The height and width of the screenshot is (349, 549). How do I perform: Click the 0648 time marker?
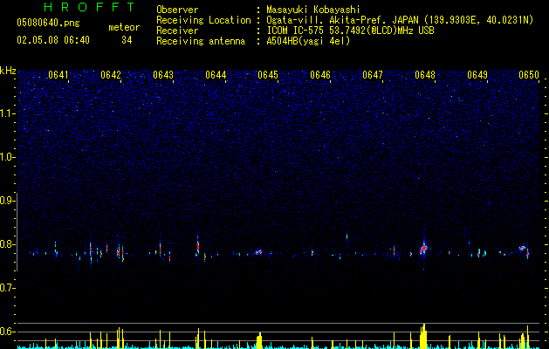425,75
